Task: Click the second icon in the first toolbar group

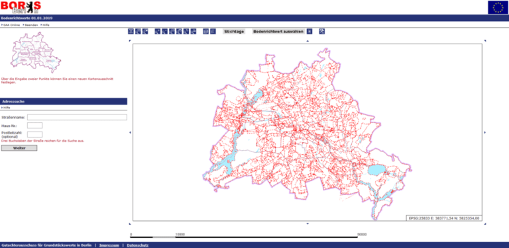Action: (138, 31)
